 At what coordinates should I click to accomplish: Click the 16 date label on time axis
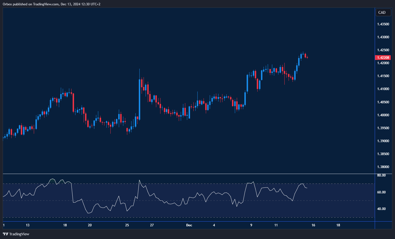[x=313, y=225]
